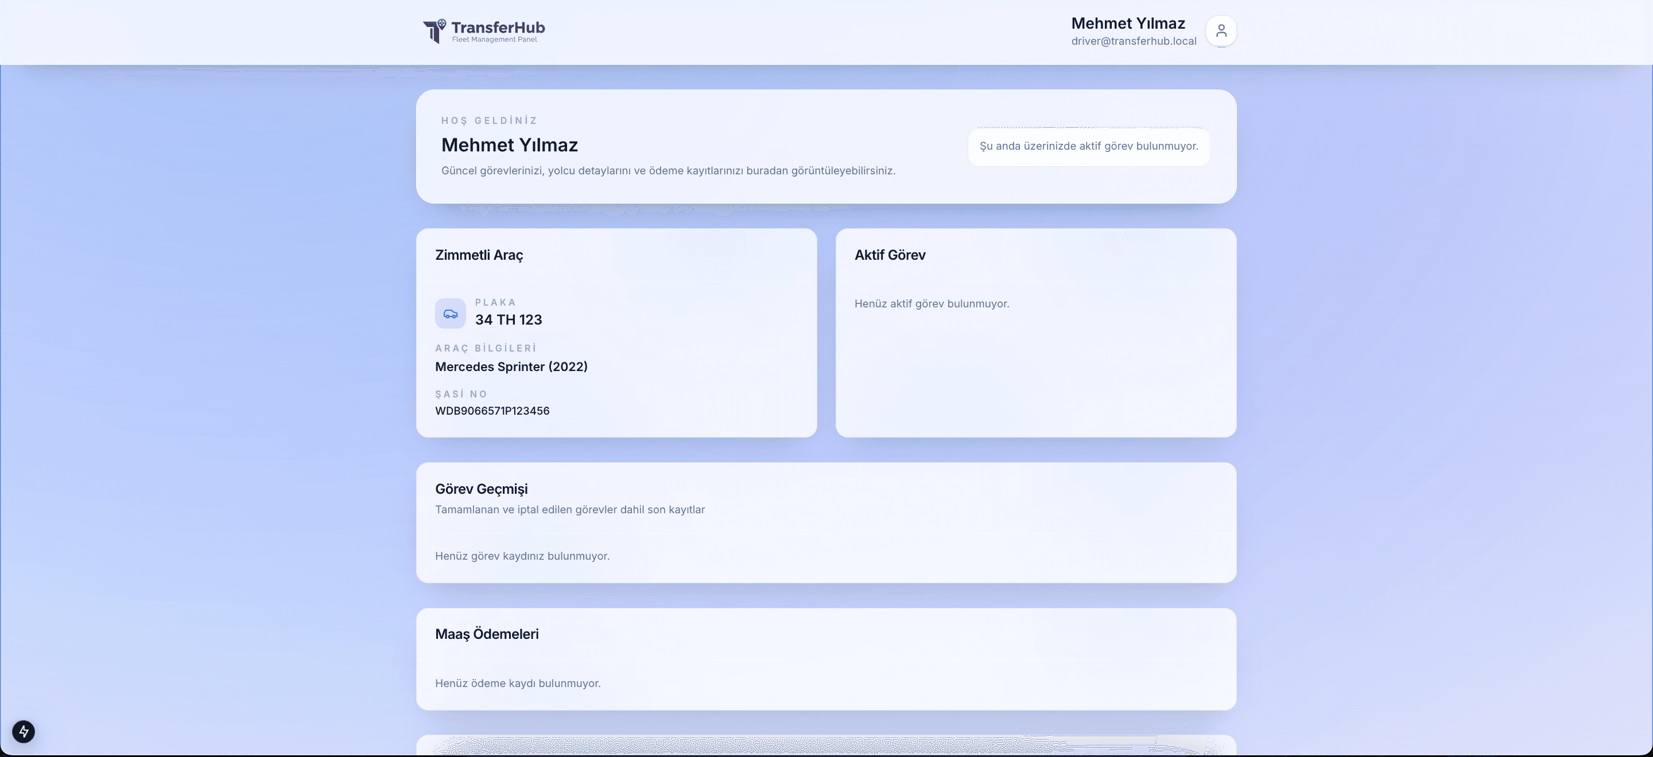1653x757 pixels.
Task: Click the Aktif Görev card heading
Action: [x=890, y=255]
